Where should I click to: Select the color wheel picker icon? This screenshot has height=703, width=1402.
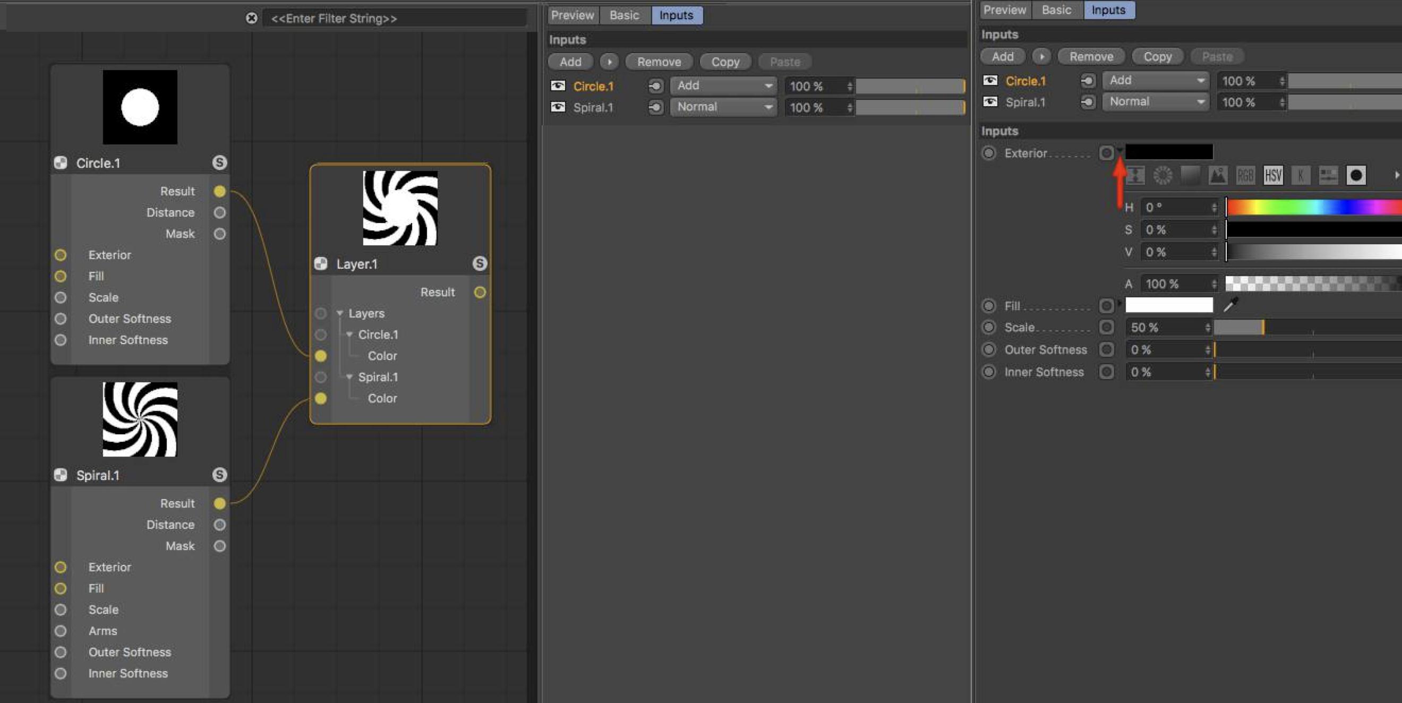(1162, 175)
